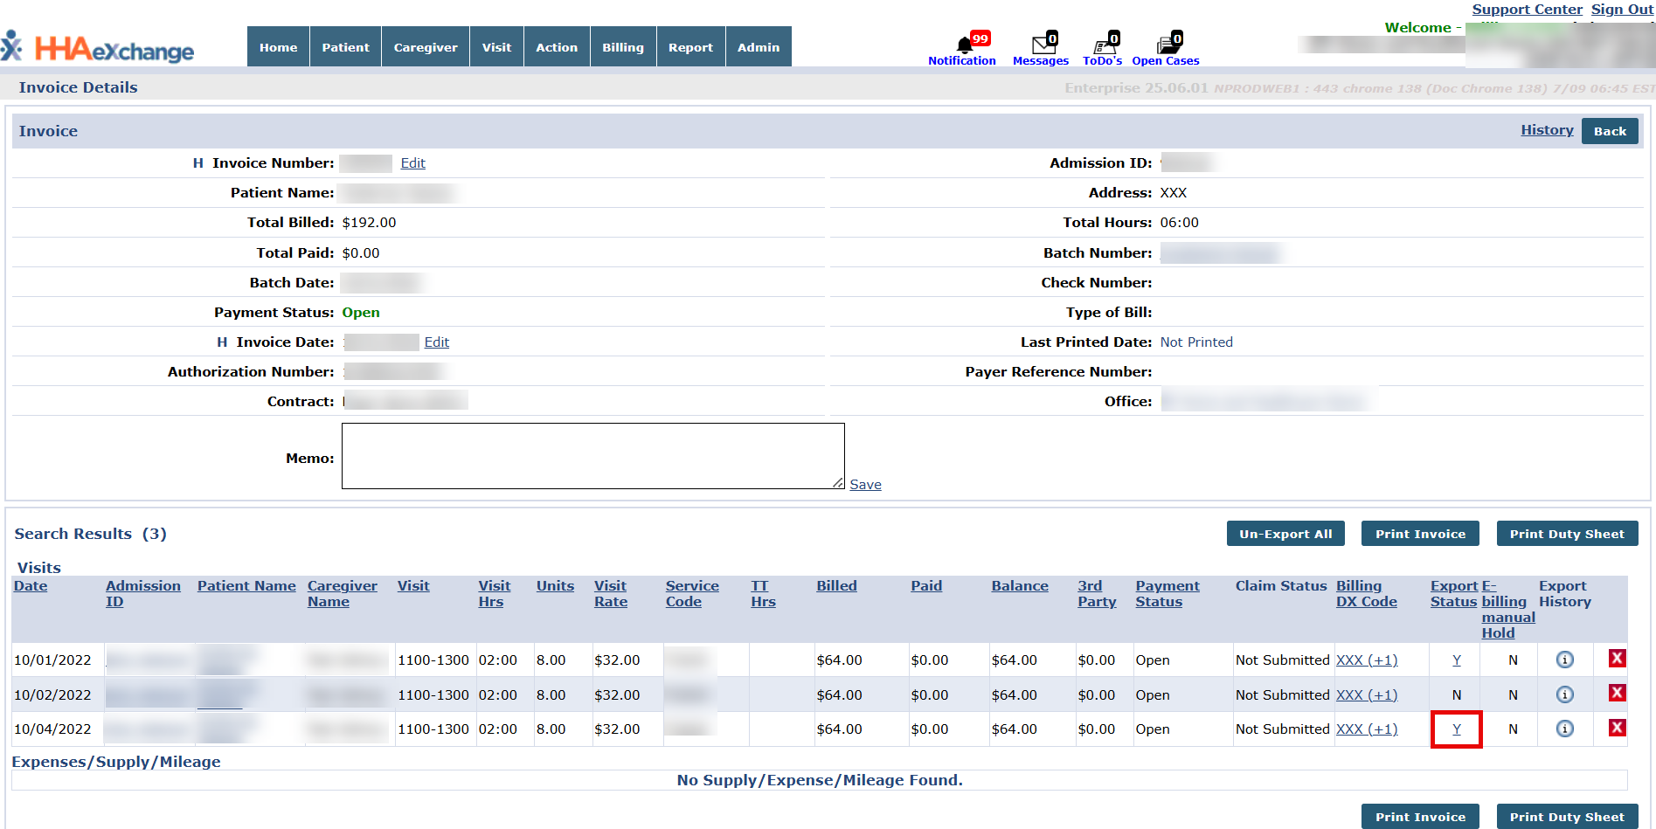Click the bottom Print Duty Sheet button
Image resolution: width=1656 pixels, height=829 pixels.
[x=1567, y=817]
